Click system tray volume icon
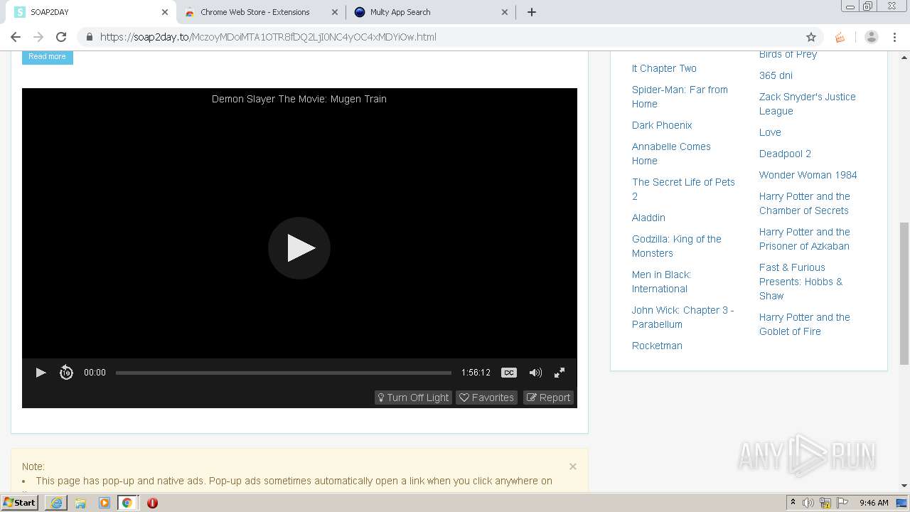Image resolution: width=910 pixels, height=512 pixels. coord(808,503)
